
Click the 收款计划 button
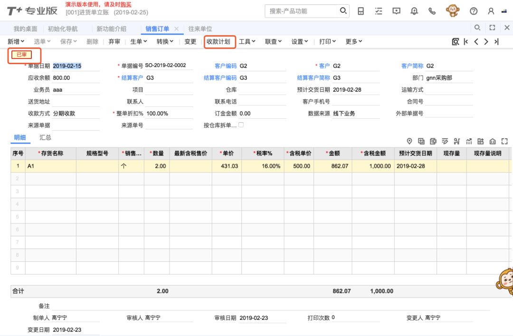pos(218,42)
